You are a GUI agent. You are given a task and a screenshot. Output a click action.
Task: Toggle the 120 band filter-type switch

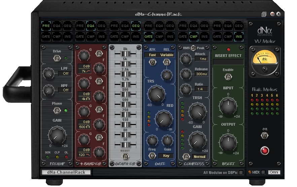coord(99,137)
